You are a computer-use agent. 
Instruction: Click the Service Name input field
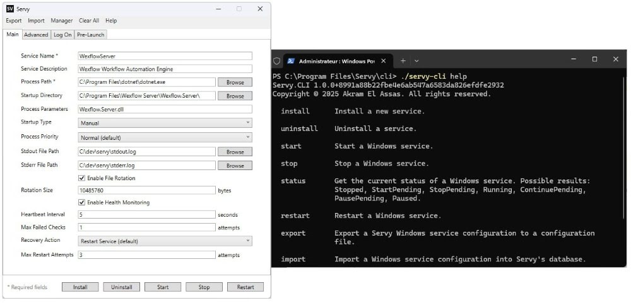(x=164, y=56)
